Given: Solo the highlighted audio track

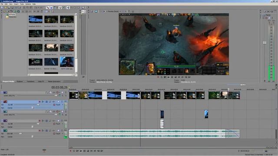Looking at the screenshot, I should [x=62, y=102].
